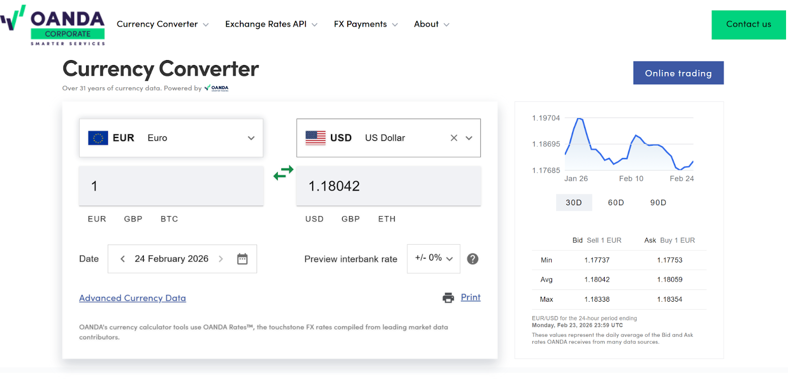Click the printer icon
This screenshot has height=381, width=788.
(448, 298)
